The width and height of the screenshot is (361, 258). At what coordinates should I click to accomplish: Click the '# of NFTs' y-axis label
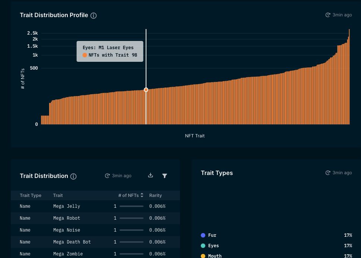(x=23, y=79)
